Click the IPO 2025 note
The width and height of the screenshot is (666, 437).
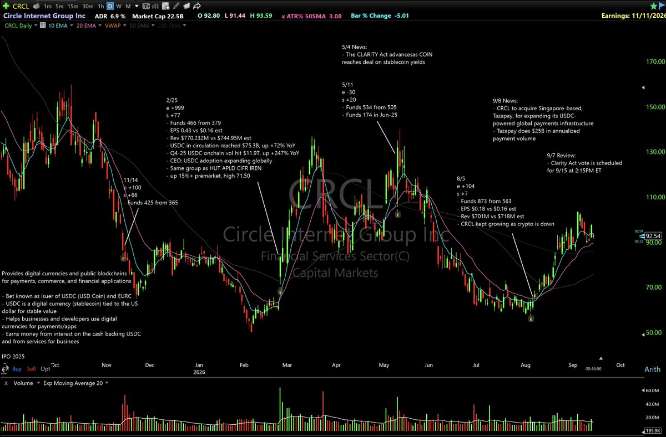[13, 356]
